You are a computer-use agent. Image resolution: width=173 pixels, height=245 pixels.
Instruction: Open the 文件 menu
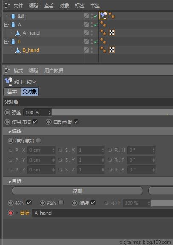pyautogui.click(x=18, y=6)
